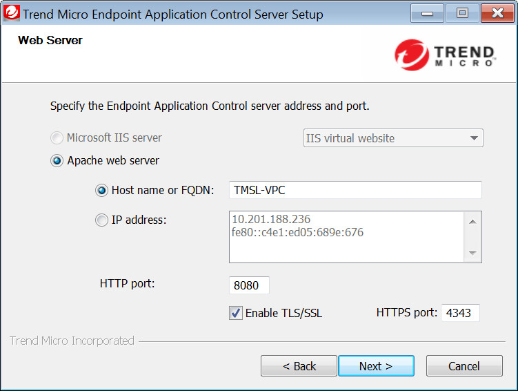The width and height of the screenshot is (518, 391).
Task: Proceed with the Next button
Action: click(376, 366)
